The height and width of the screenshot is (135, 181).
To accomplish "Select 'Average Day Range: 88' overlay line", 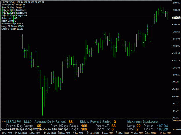I will 13,5.
